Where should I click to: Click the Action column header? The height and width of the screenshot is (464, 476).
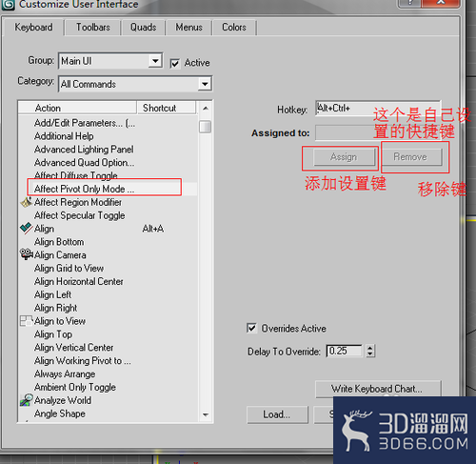tap(77, 108)
